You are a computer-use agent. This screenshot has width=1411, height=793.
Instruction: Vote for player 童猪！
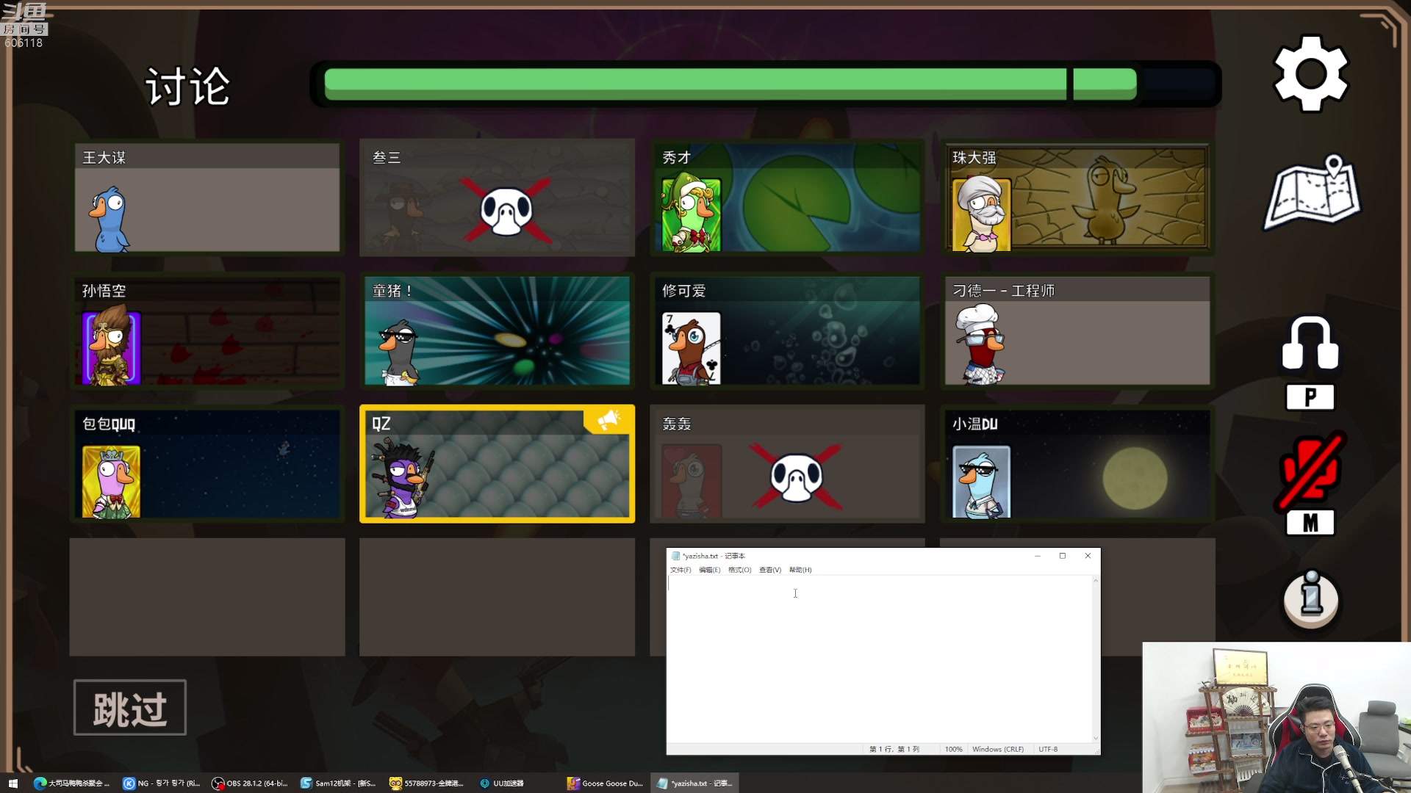point(497,330)
